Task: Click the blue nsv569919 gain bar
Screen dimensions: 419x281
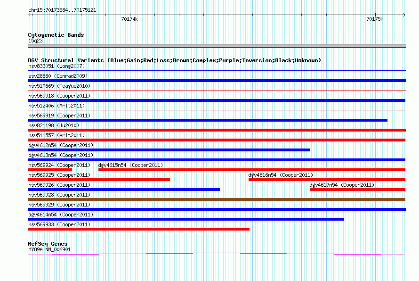Action: (208, 120)
